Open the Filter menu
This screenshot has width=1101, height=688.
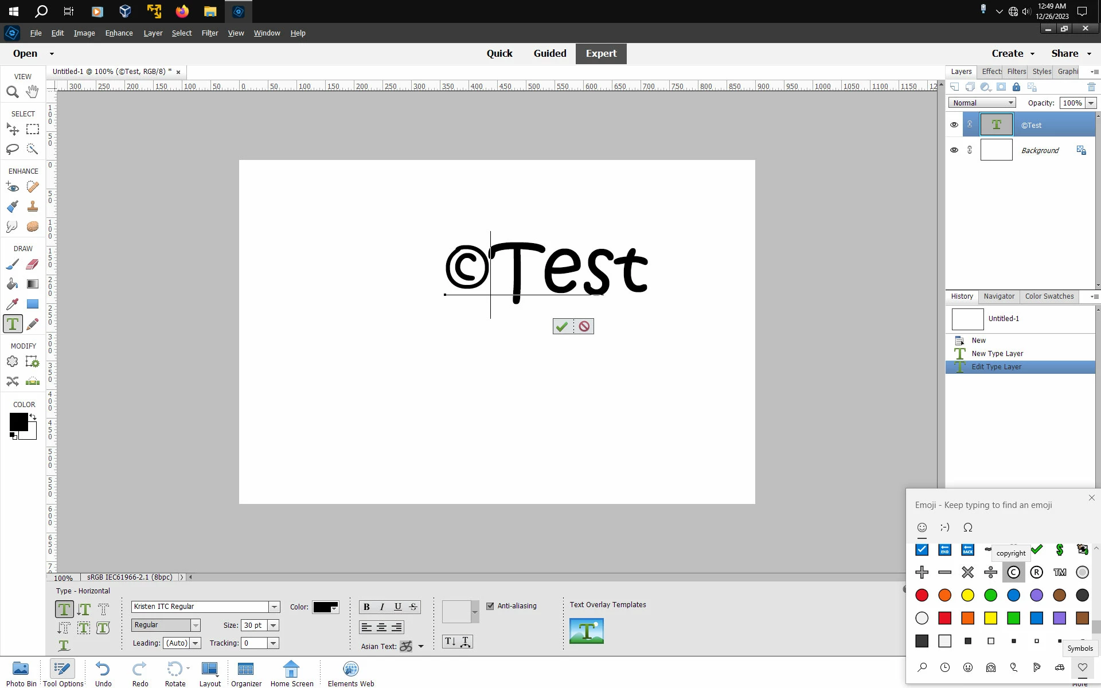209,33
